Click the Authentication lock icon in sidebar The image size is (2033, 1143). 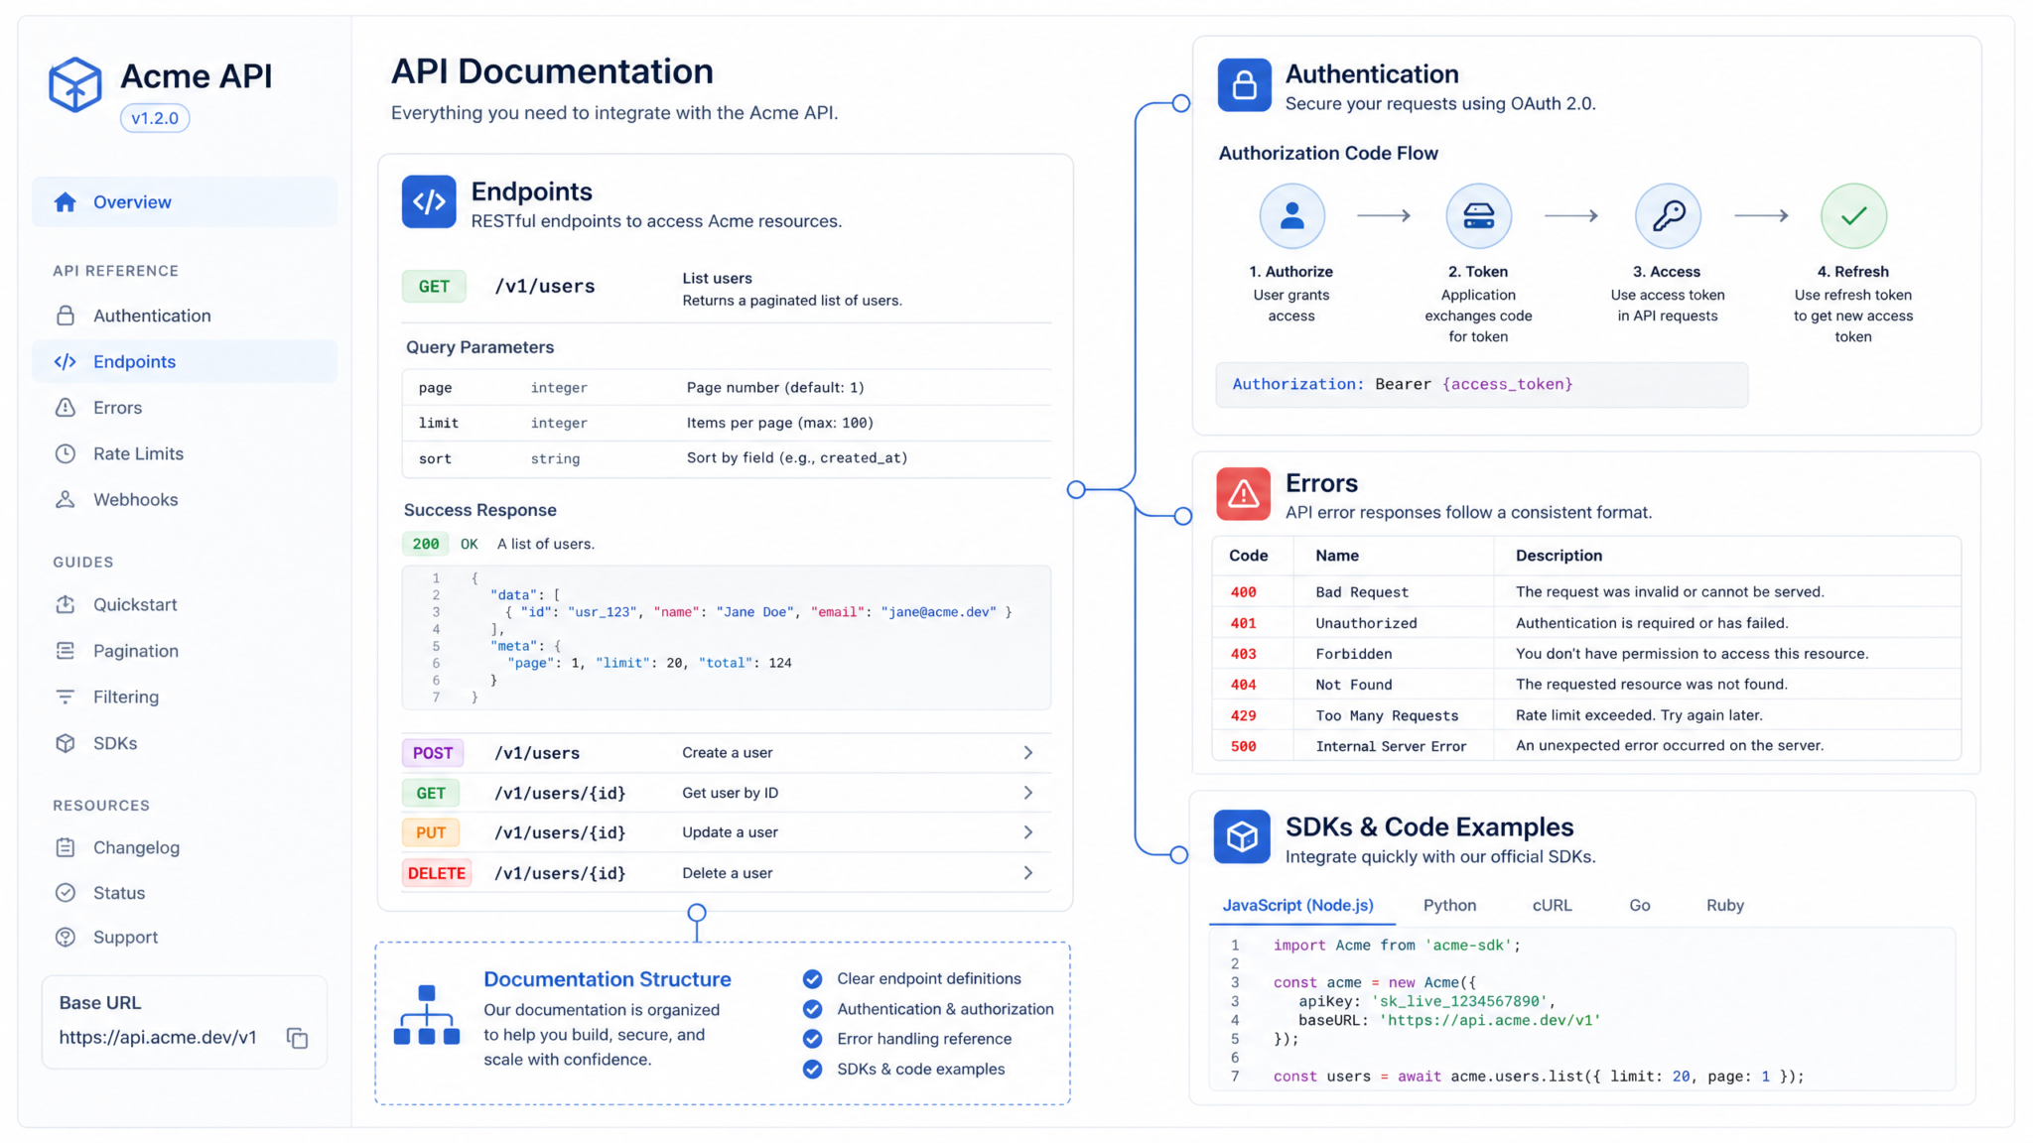[66, 316]
